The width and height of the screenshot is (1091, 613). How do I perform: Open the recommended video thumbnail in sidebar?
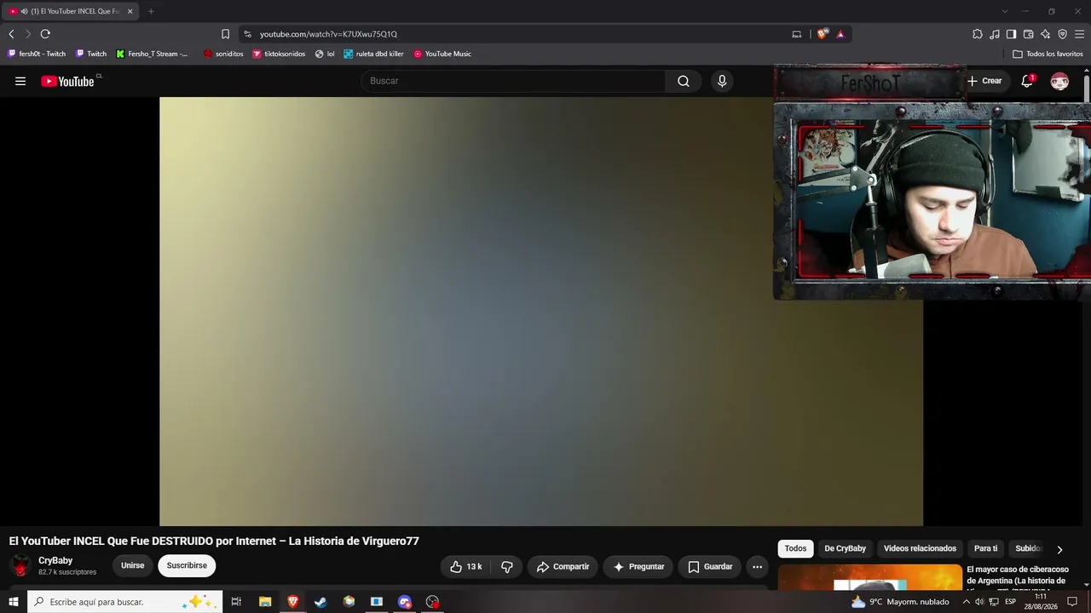click(x=869, y=576)
